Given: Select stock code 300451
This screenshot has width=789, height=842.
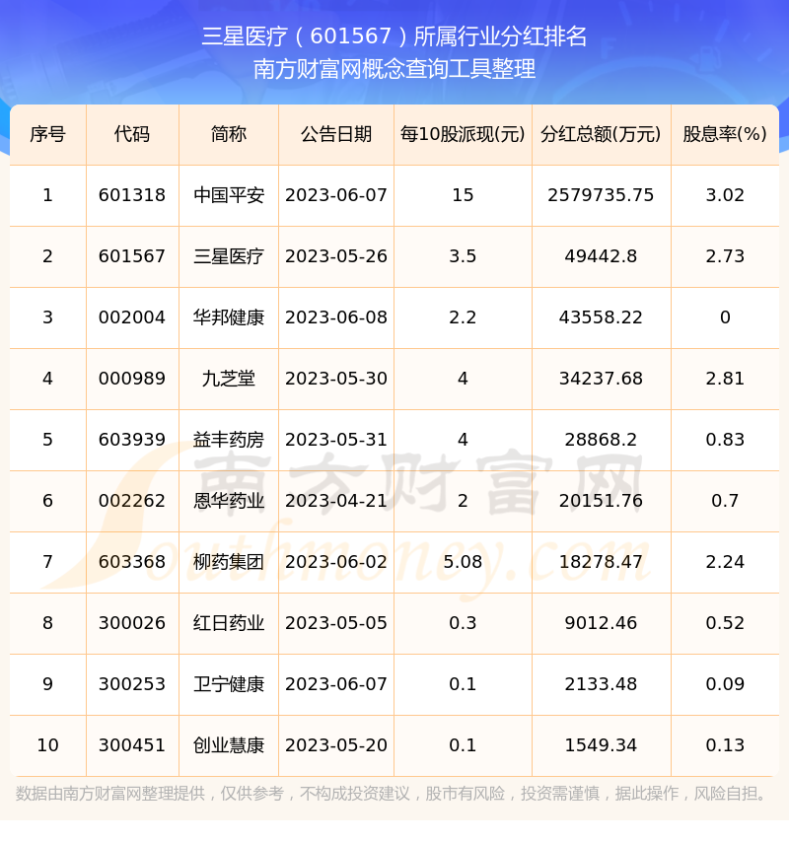Looking at the screenshot, I should pyautogui.click(x=132, y=746).
